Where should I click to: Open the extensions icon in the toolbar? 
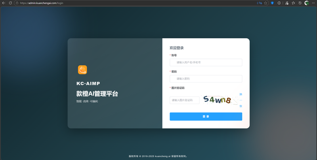coord(279,3)
